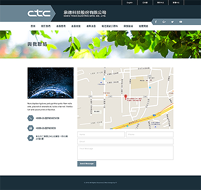Open the 產品總覽 menu item
This screenshot has width=201, height=190.
(x=76, y=26)
